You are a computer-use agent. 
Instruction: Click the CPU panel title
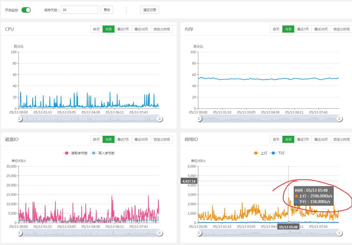tap(9, 29)
